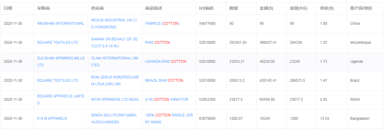Open S N M APPARELS buyer link

point(52,119)
